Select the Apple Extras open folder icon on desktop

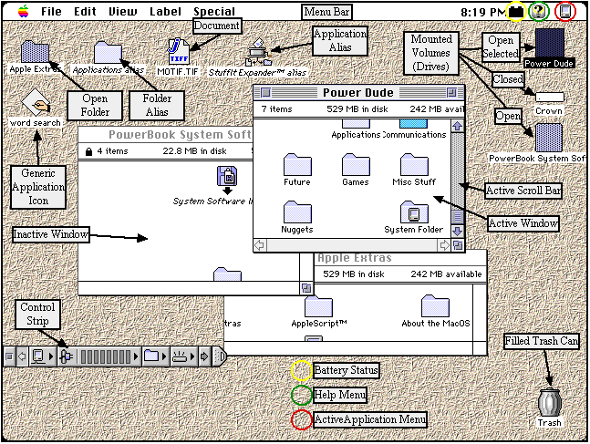[x=35, y=52]
